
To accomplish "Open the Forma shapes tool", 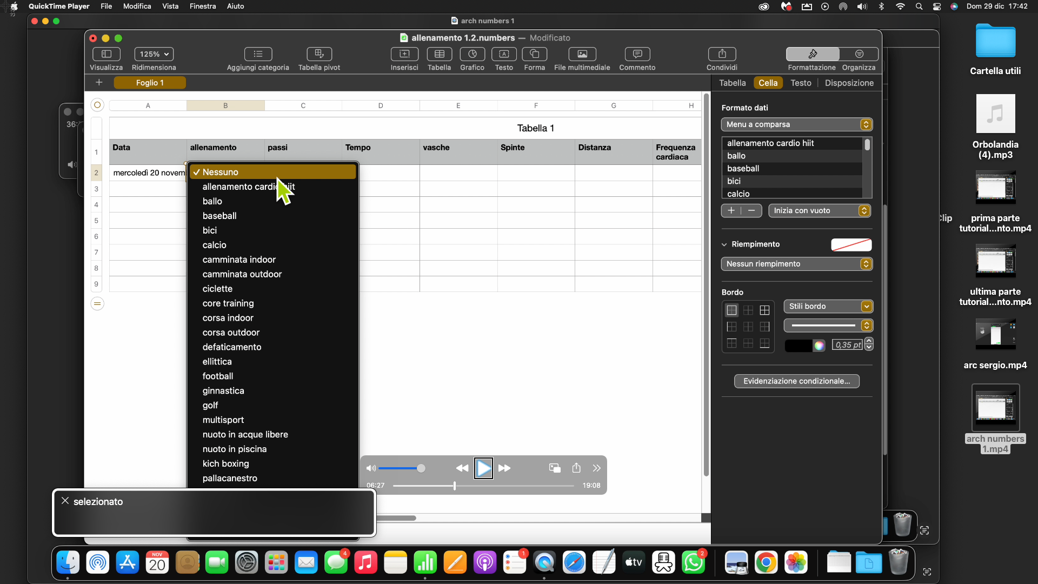I will (534, 54).
